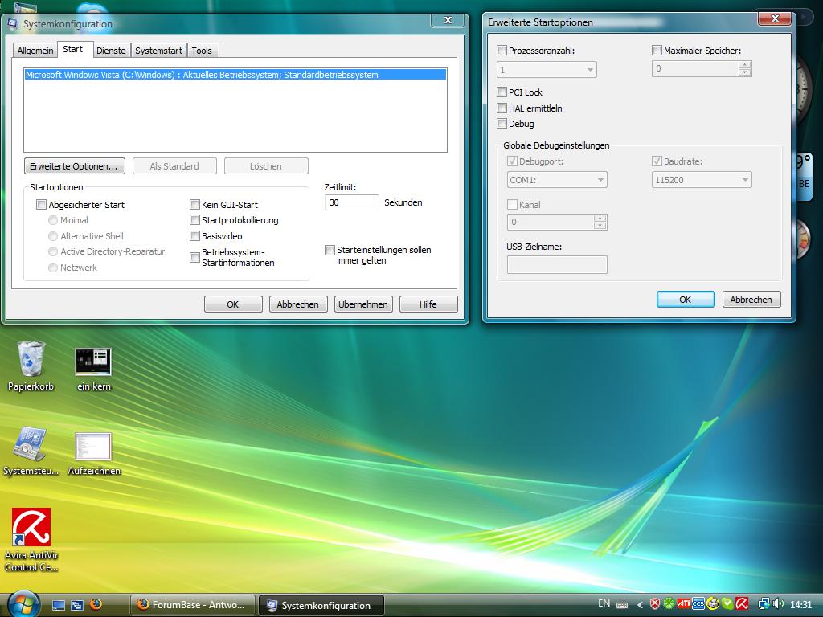The height and width of the screenshot is (617, 823).
Task: Open the Systemstart tab
Action: pos(158,51)
